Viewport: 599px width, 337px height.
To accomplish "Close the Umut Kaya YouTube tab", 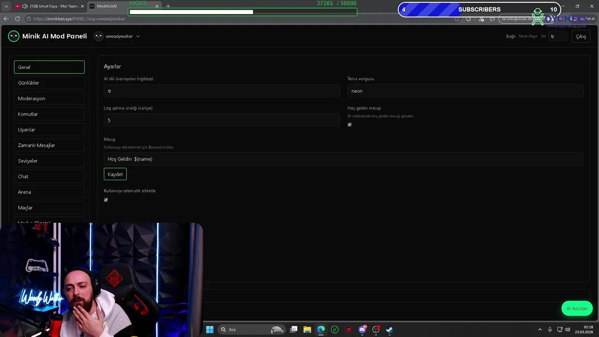I will tap(82, 6).
